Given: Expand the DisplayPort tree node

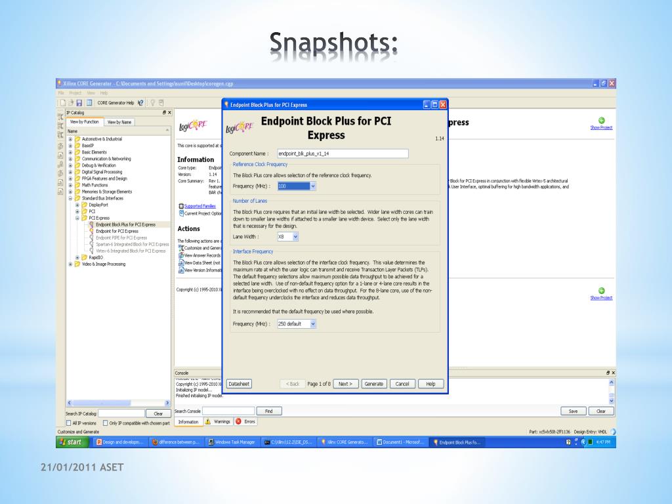Looking at the screenshot, I should (x=77, y=205).
